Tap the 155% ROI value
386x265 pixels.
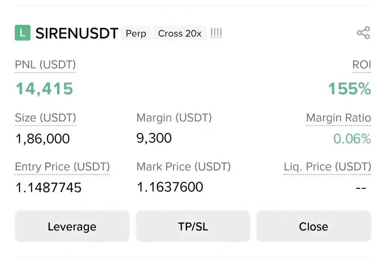coord(349,89)
